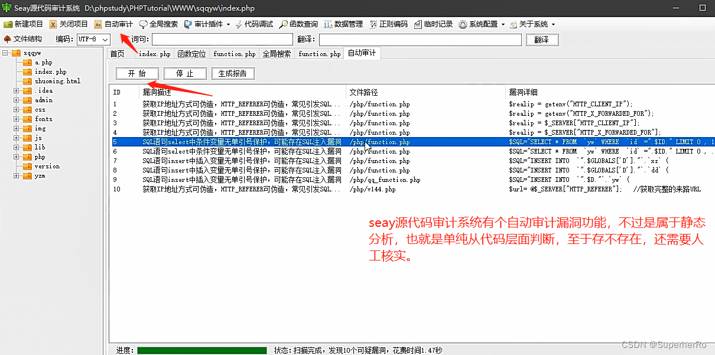The height and width of the screenshot is (355, 715).
Task: Click the 新建项目 toolbar icon
Action: pos(8,24)
